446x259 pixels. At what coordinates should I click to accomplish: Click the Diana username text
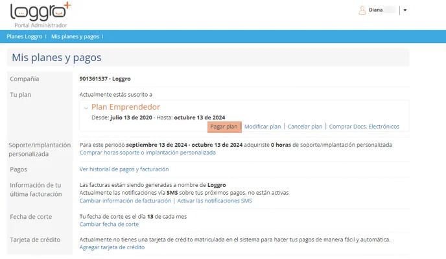pos(376,10)
